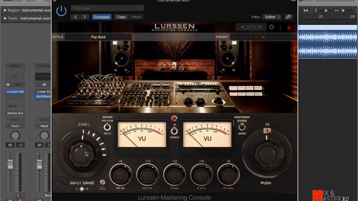358x201 pixels.
Task: Open the Lurssen Preset selector field
Action: (x=263, y=37)
